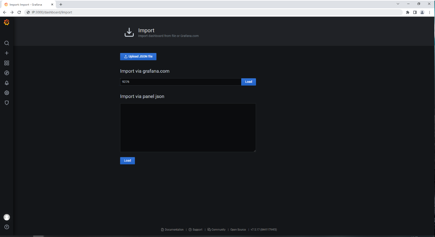Focus the grafana.com dashboard ID field
435x237 pixels.
(181, 82)
